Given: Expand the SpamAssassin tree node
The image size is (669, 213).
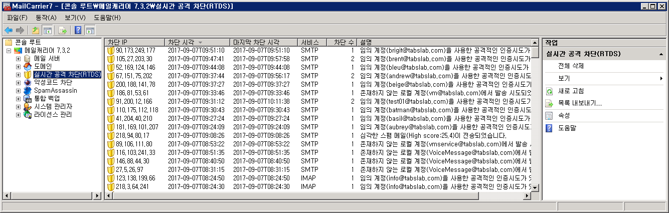Looking at the screenshot, I should [x=19, y=91].
